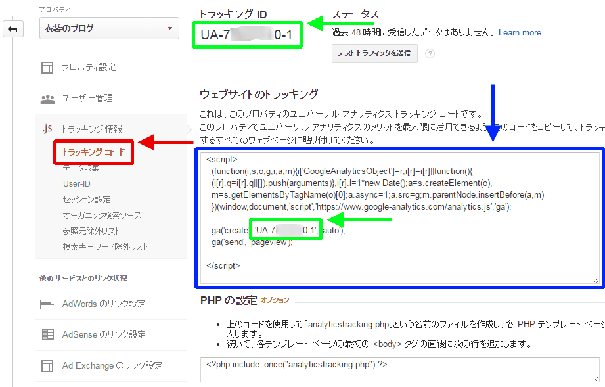
Task: Click the back arrow button
Action: click(12, 29)
